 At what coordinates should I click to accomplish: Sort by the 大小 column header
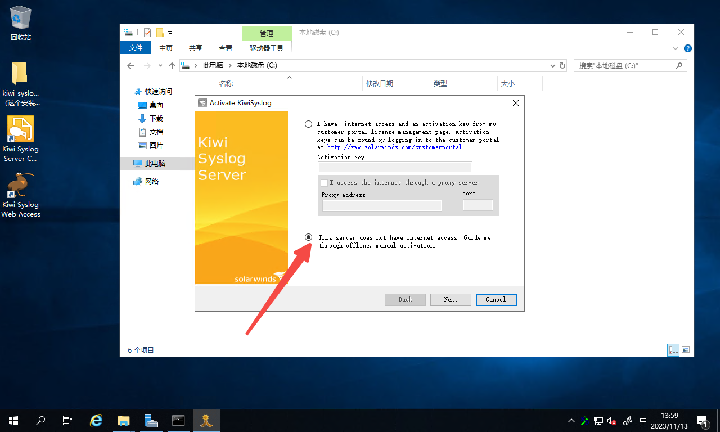(x=507, y=83)
